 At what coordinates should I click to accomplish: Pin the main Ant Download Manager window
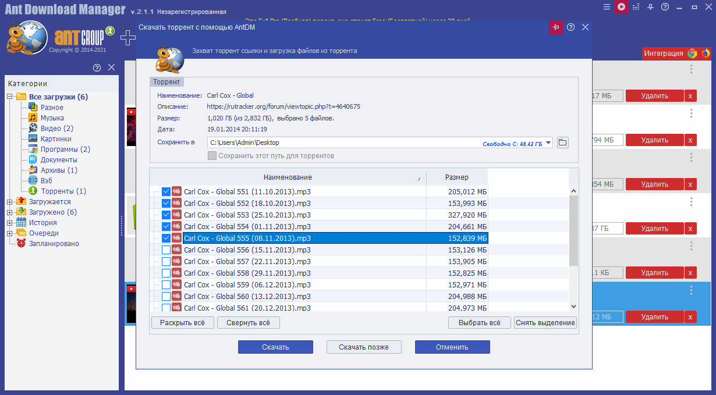click(651, 7)
